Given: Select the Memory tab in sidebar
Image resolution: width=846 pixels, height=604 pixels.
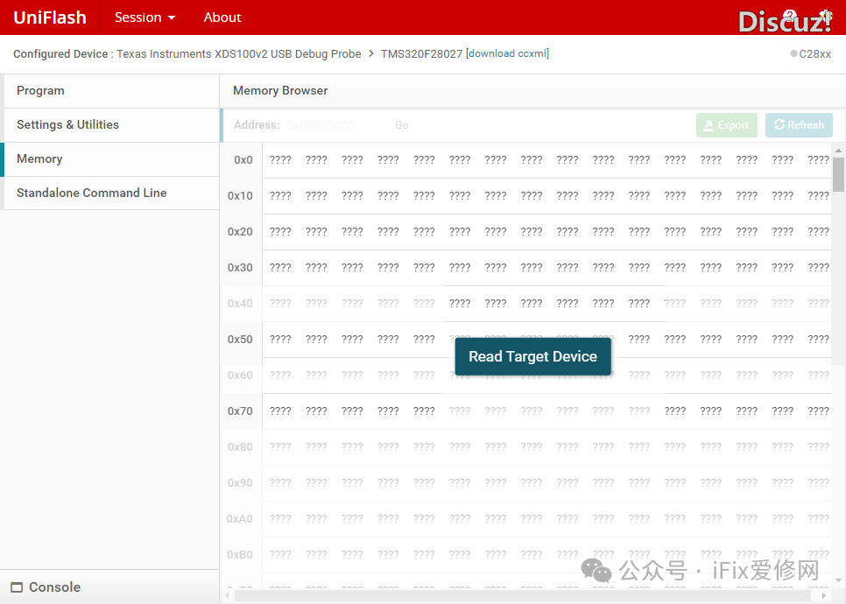Looking at the screenshot, I should pyautogui.click(x=39, y=158).
